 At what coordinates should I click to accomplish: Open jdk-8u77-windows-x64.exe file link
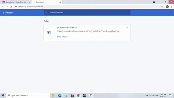coord(67,28)
